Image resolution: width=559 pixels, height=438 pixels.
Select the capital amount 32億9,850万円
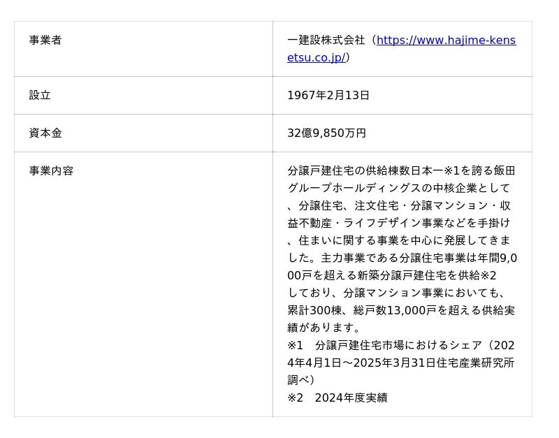(x=326, y=133)
